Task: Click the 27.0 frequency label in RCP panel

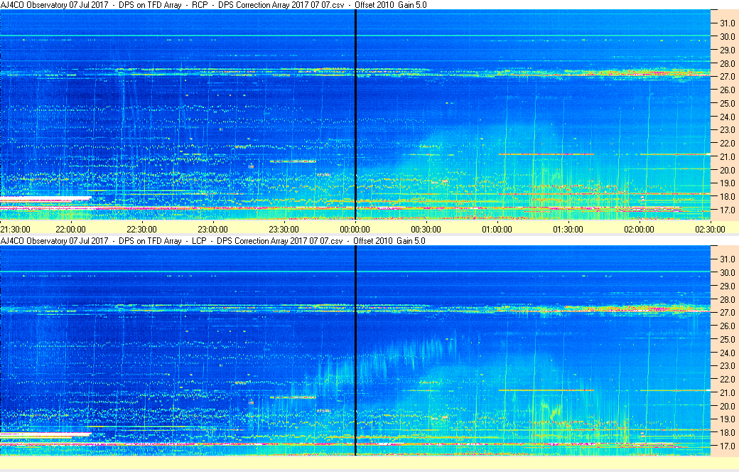Action: pos(724,77)
